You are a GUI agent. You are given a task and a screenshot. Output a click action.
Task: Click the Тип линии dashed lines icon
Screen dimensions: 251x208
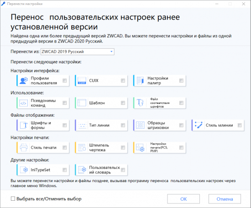coord(82,125)
